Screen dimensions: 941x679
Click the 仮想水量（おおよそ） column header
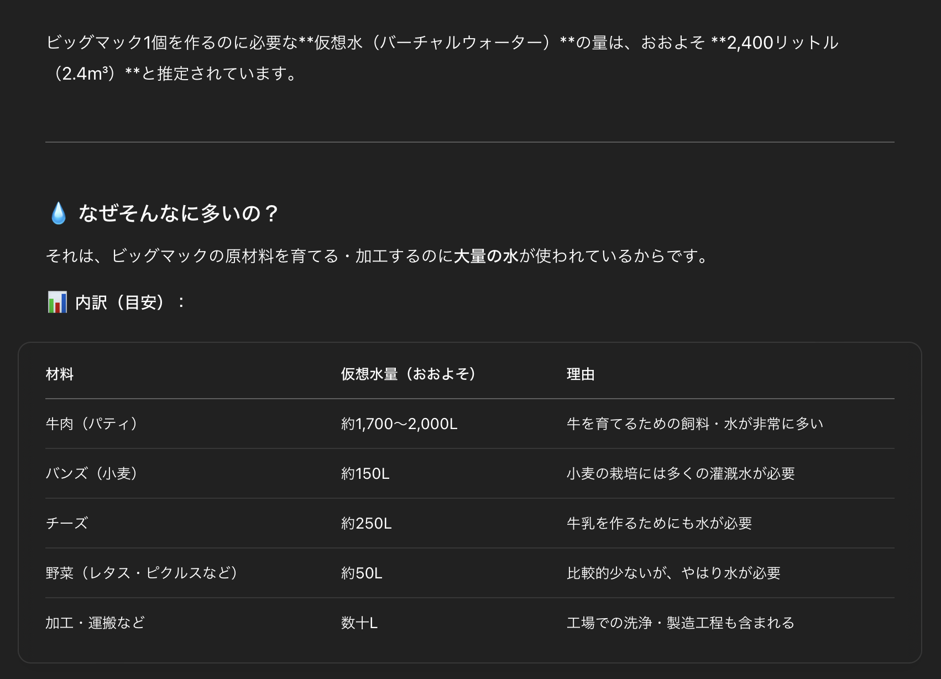click(x=409, y=374)
